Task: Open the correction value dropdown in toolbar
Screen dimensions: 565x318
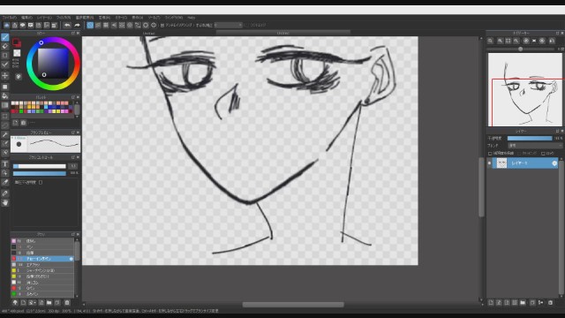Action: pyautogui.click(x=229, y=26)
